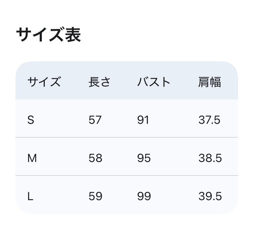Click length value 57 for size S
The image size is (256, 229).
[95, 120]
